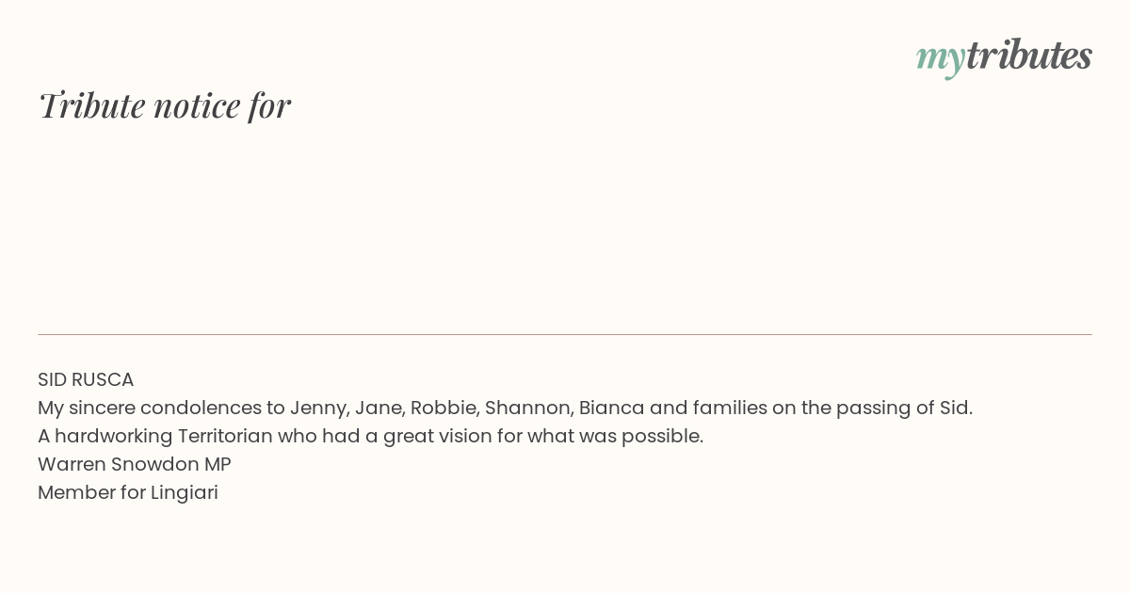Click the name Robbie in the message

[x=444, y=408]
